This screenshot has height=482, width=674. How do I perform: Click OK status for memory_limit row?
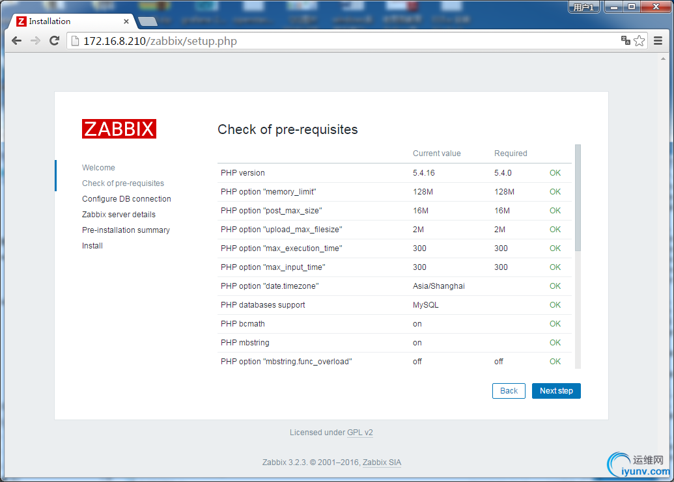click(x=555, y=192)
